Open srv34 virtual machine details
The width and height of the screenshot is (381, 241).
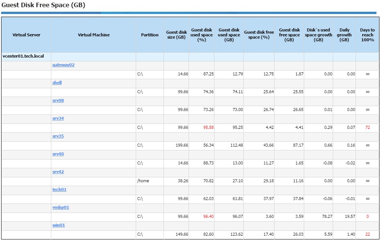58,119
